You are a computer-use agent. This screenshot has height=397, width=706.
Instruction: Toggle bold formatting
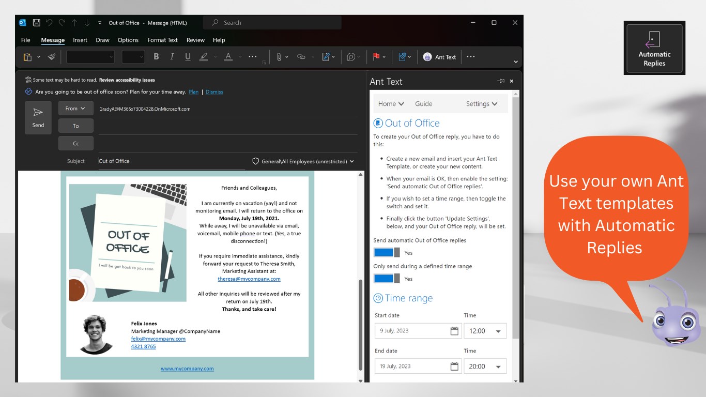click(x=156, y=57)
